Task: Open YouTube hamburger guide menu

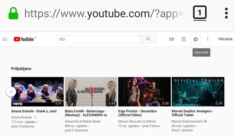Action: (x=5, y=39)
